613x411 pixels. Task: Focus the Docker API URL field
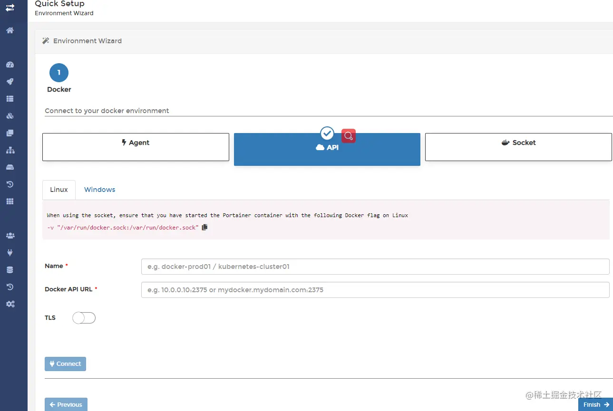pyautogui.click(x=375, y=290)
